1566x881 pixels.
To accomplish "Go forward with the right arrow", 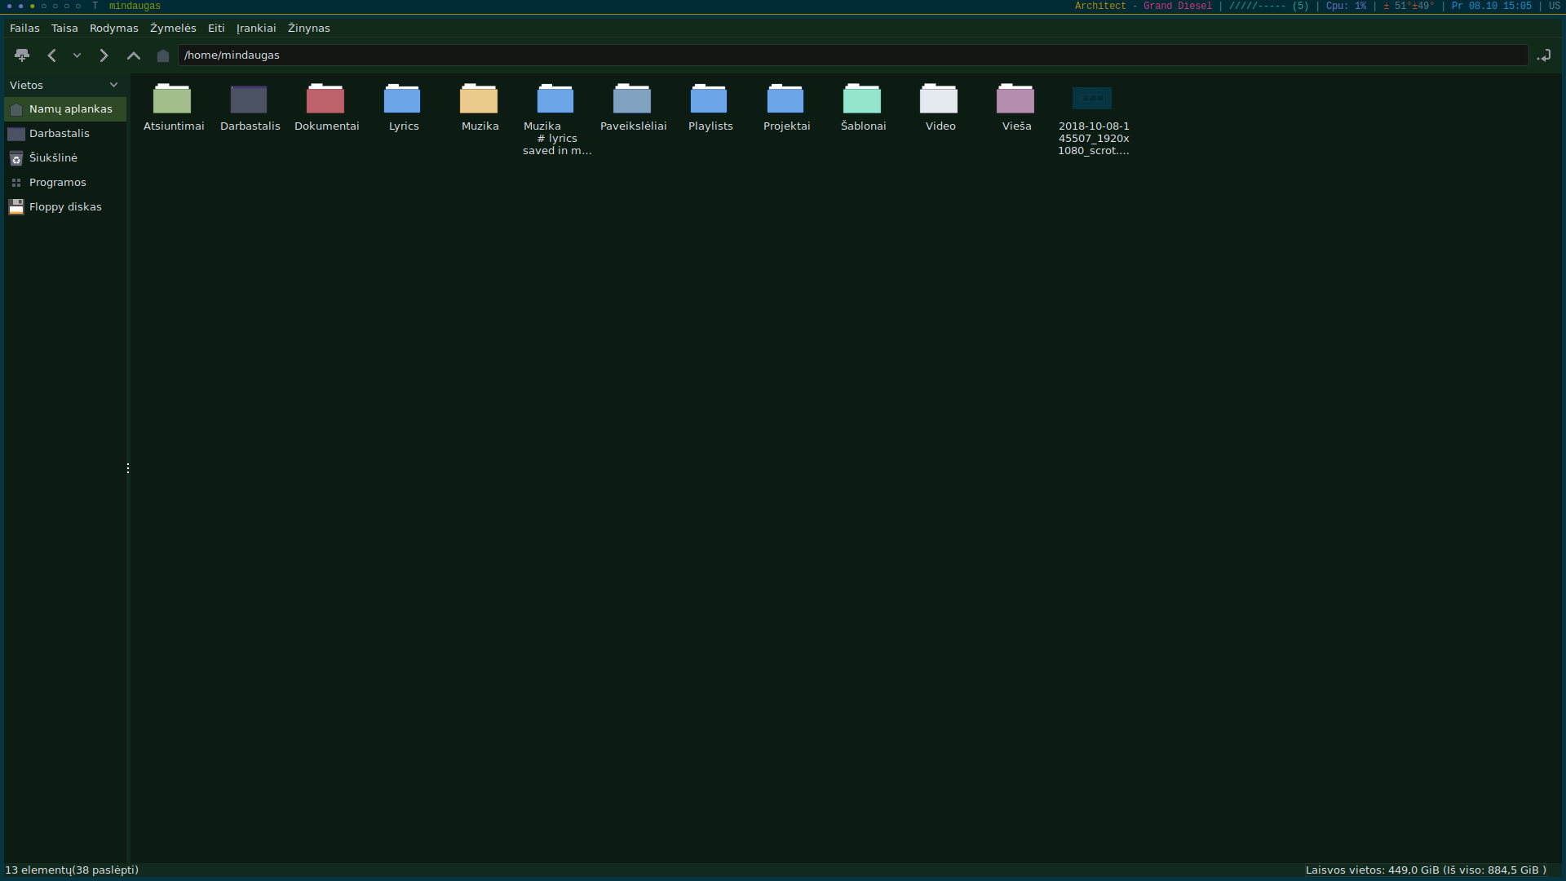I will (104, 55).
